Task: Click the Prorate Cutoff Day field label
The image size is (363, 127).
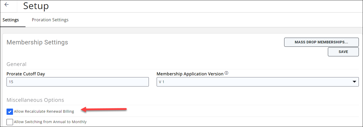Action: [x=26, y=74]
